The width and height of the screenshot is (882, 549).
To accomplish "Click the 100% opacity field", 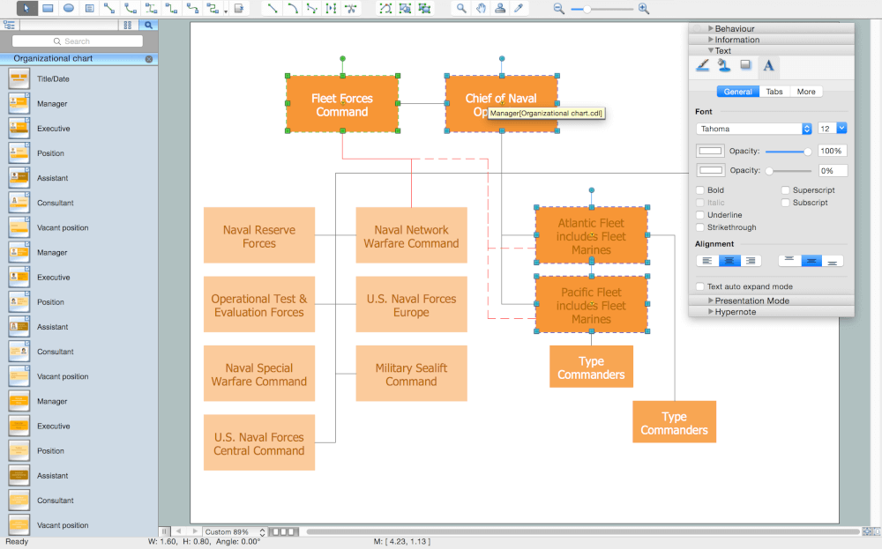I will click(x=833, y=151).
